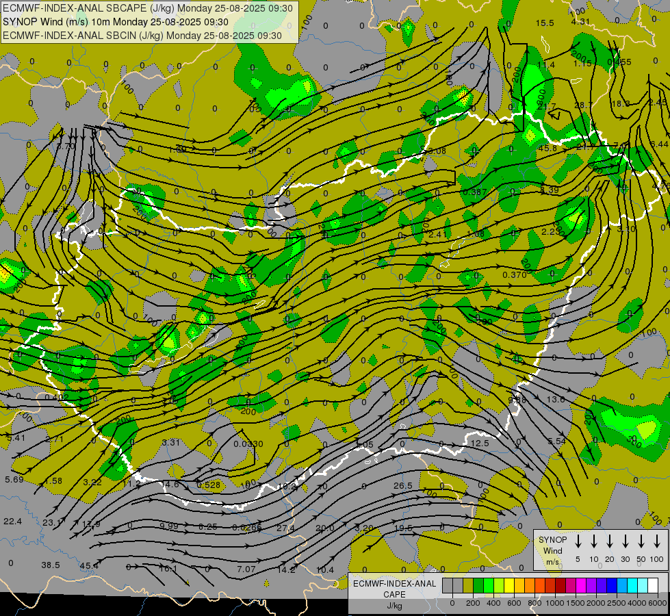Click the map value 0.370
This screenshot has width=670, height=616.
(515, 275)
